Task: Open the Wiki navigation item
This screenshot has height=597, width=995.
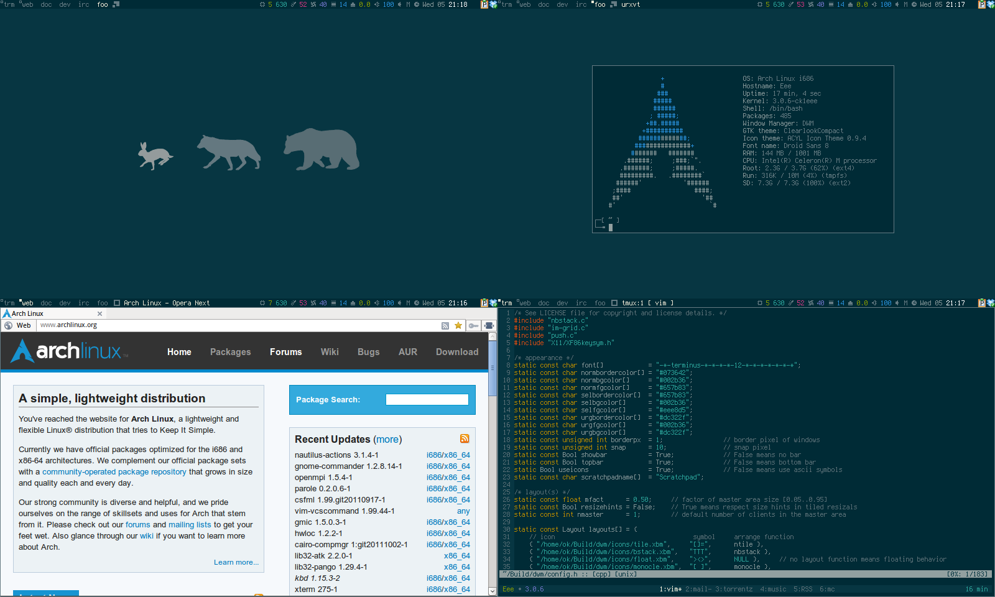Action: [330, 352]
